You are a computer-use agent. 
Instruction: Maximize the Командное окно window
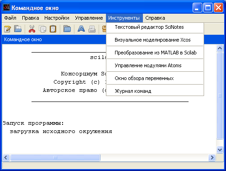click(208, 7)
